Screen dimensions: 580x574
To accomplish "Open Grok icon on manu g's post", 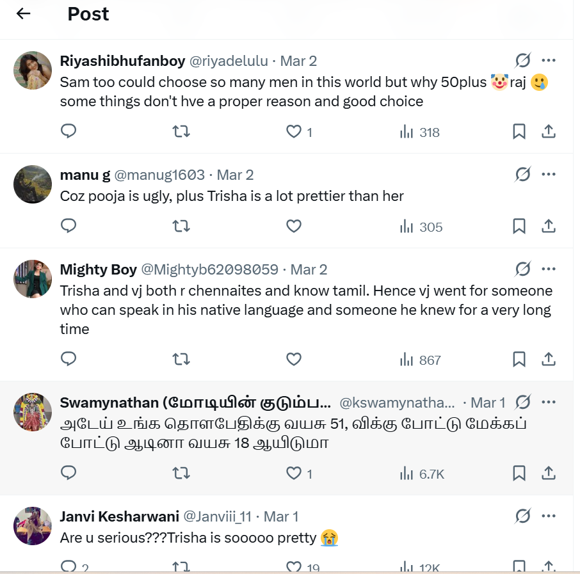I will 523,175.
